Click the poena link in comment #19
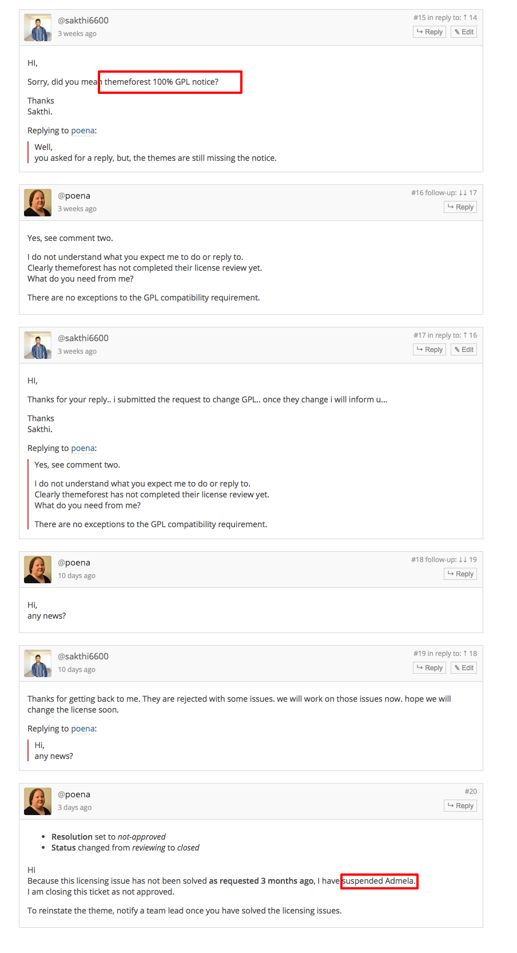 [83, 729]
